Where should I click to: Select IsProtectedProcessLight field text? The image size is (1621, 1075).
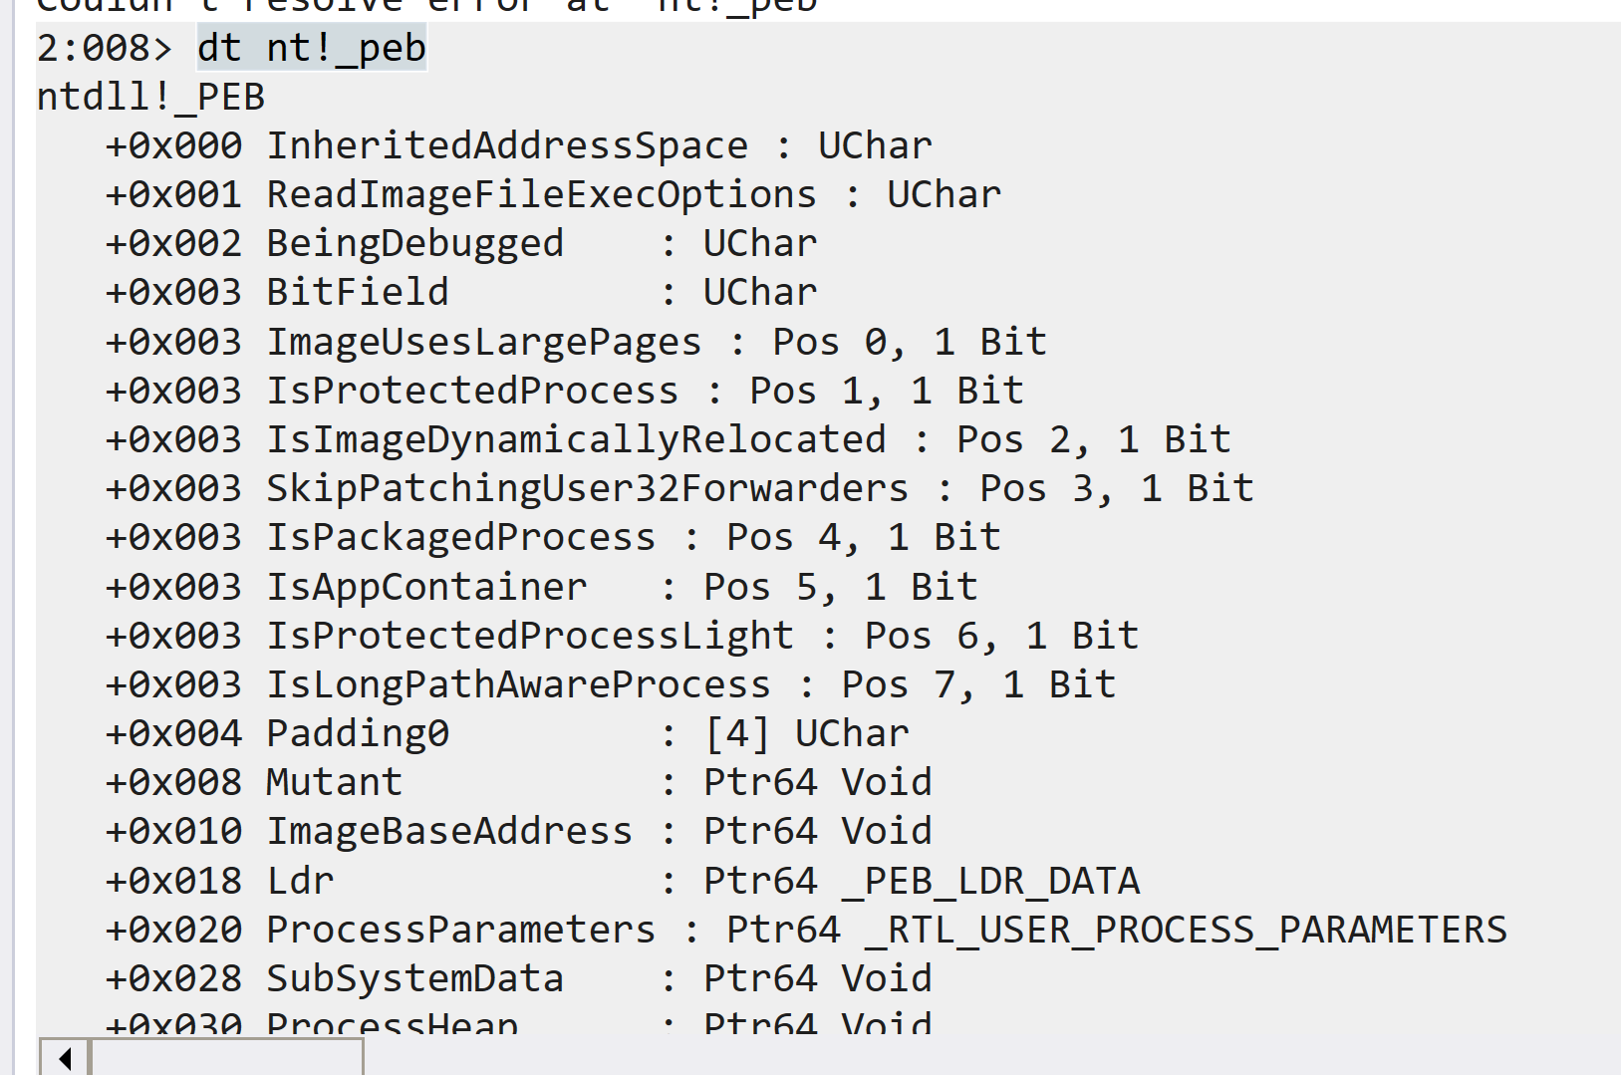[x=530, y=636]
